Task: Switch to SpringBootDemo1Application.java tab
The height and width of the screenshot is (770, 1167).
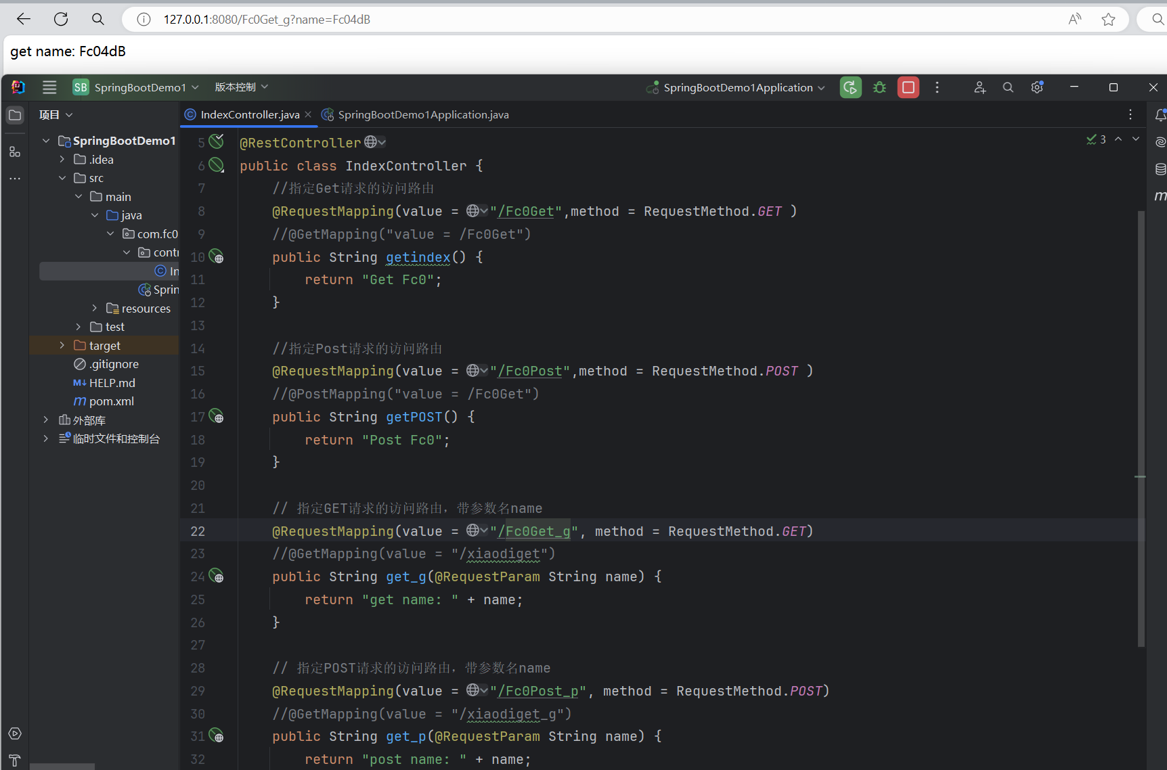Action: (x=423, y=115)
